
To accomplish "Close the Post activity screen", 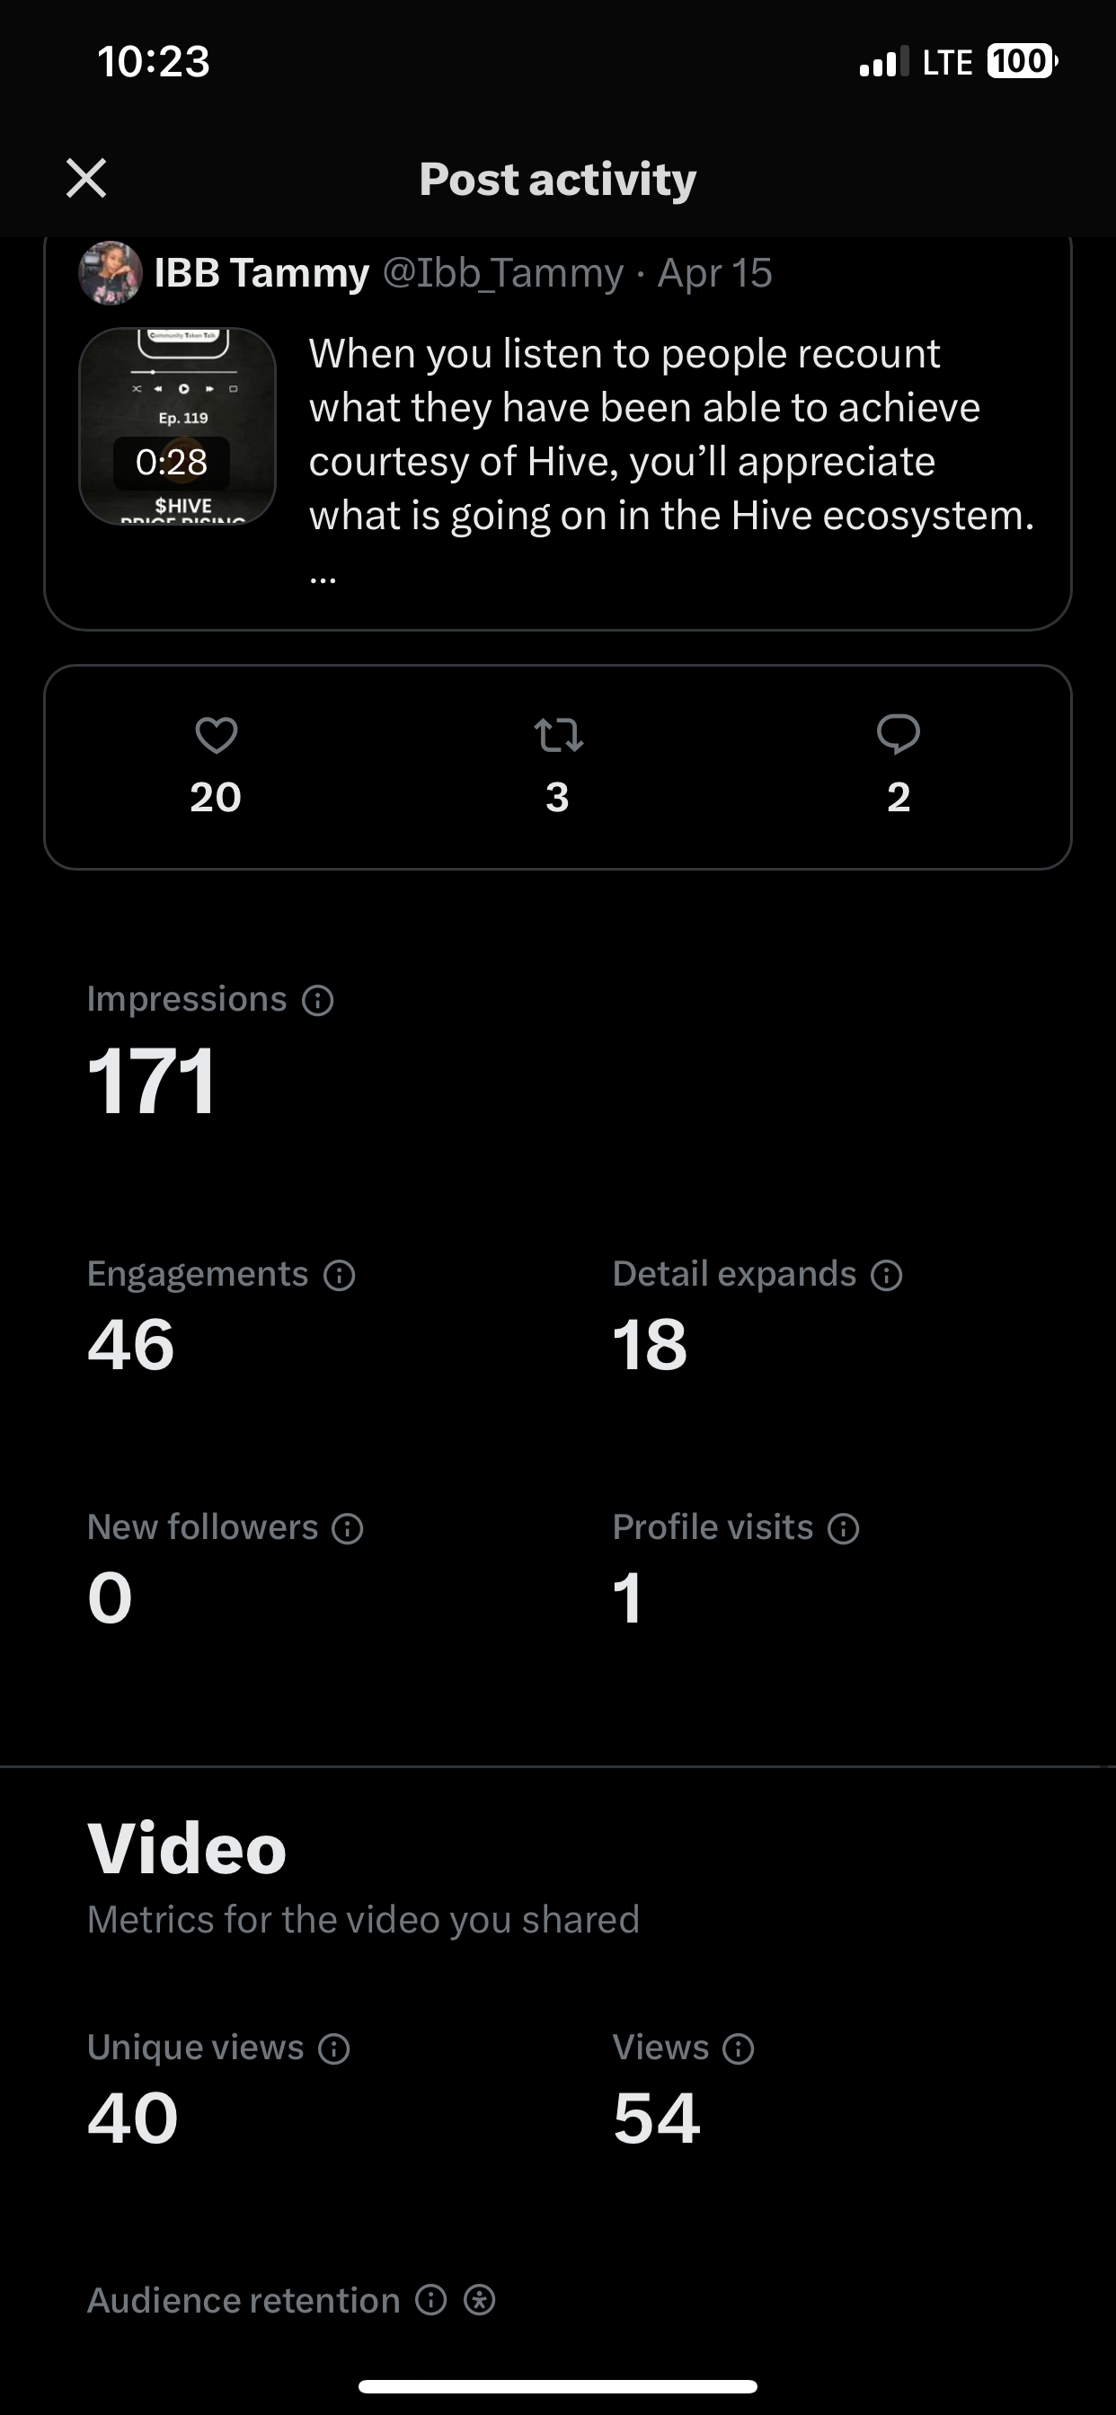I will [x=86, y=178].
